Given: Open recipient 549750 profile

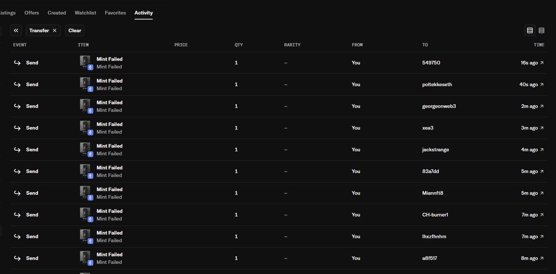Looking at the screenshot, I should (431, 63).
